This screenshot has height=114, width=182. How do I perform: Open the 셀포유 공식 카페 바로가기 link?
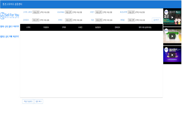(9, 36)
